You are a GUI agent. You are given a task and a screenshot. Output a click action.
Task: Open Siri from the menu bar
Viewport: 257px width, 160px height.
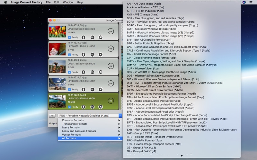coord(244,2)
